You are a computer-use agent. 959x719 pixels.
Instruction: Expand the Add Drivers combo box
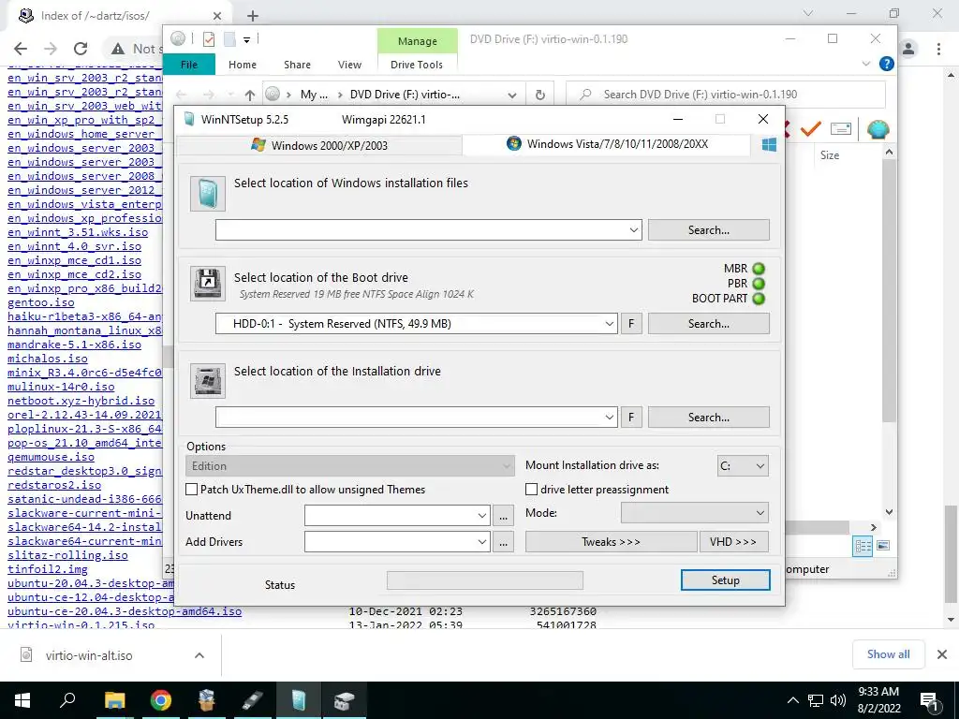pyautogui.click(x=482, y=542)
